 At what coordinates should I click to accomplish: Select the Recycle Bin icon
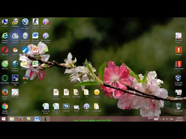tap(178, 107)
